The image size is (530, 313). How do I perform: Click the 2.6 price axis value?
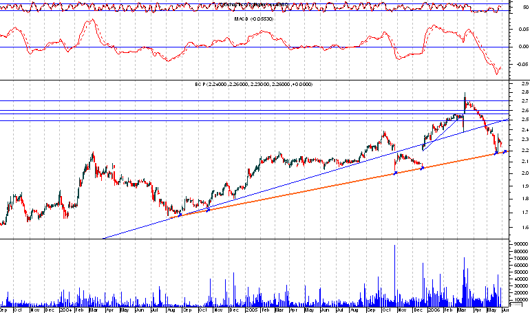pos(525,111)
